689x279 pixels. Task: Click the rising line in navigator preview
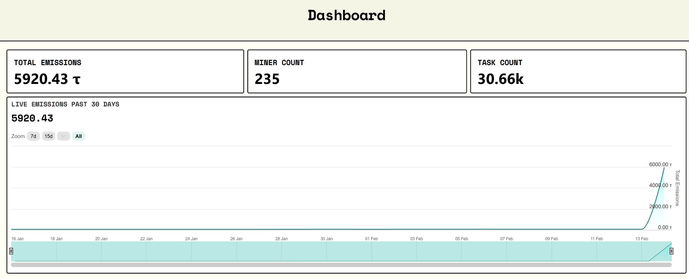660,252
